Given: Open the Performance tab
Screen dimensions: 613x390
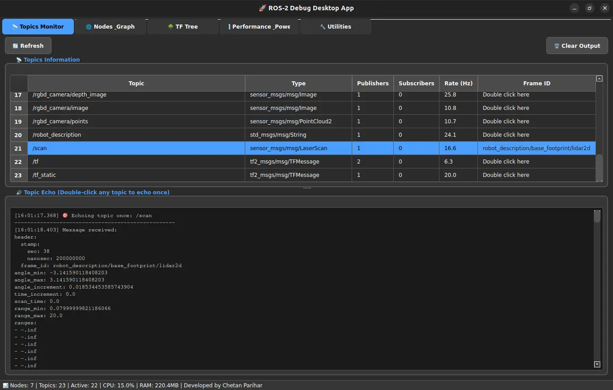Looking at the screenshot, I should click(259, 27).
